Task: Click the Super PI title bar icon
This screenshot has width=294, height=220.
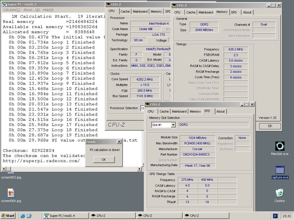Action: click(x=4, y=4)
